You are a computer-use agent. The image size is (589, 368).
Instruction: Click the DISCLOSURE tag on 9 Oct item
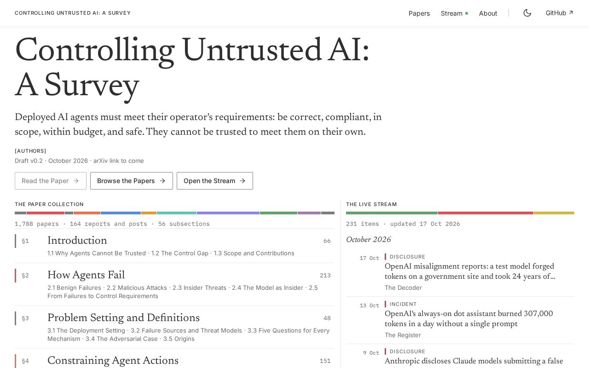coord(407,351)
